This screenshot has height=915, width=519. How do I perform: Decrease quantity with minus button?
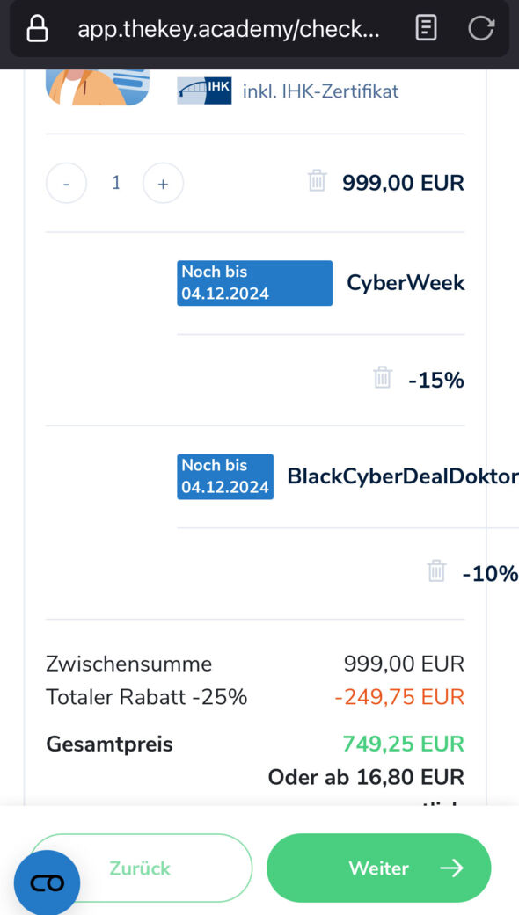[67, 183]
